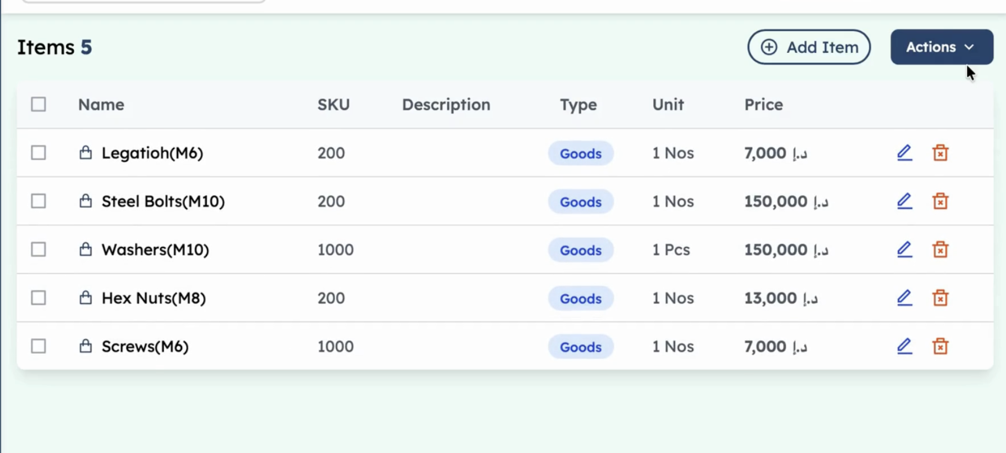
Task: Click the edit pencil for Steel Bolts(M10)
Action: 904,201
